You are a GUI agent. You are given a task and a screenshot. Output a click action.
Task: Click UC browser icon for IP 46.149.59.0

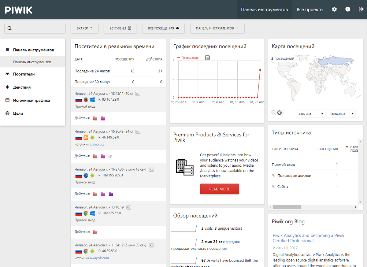(x=86, y=138)
